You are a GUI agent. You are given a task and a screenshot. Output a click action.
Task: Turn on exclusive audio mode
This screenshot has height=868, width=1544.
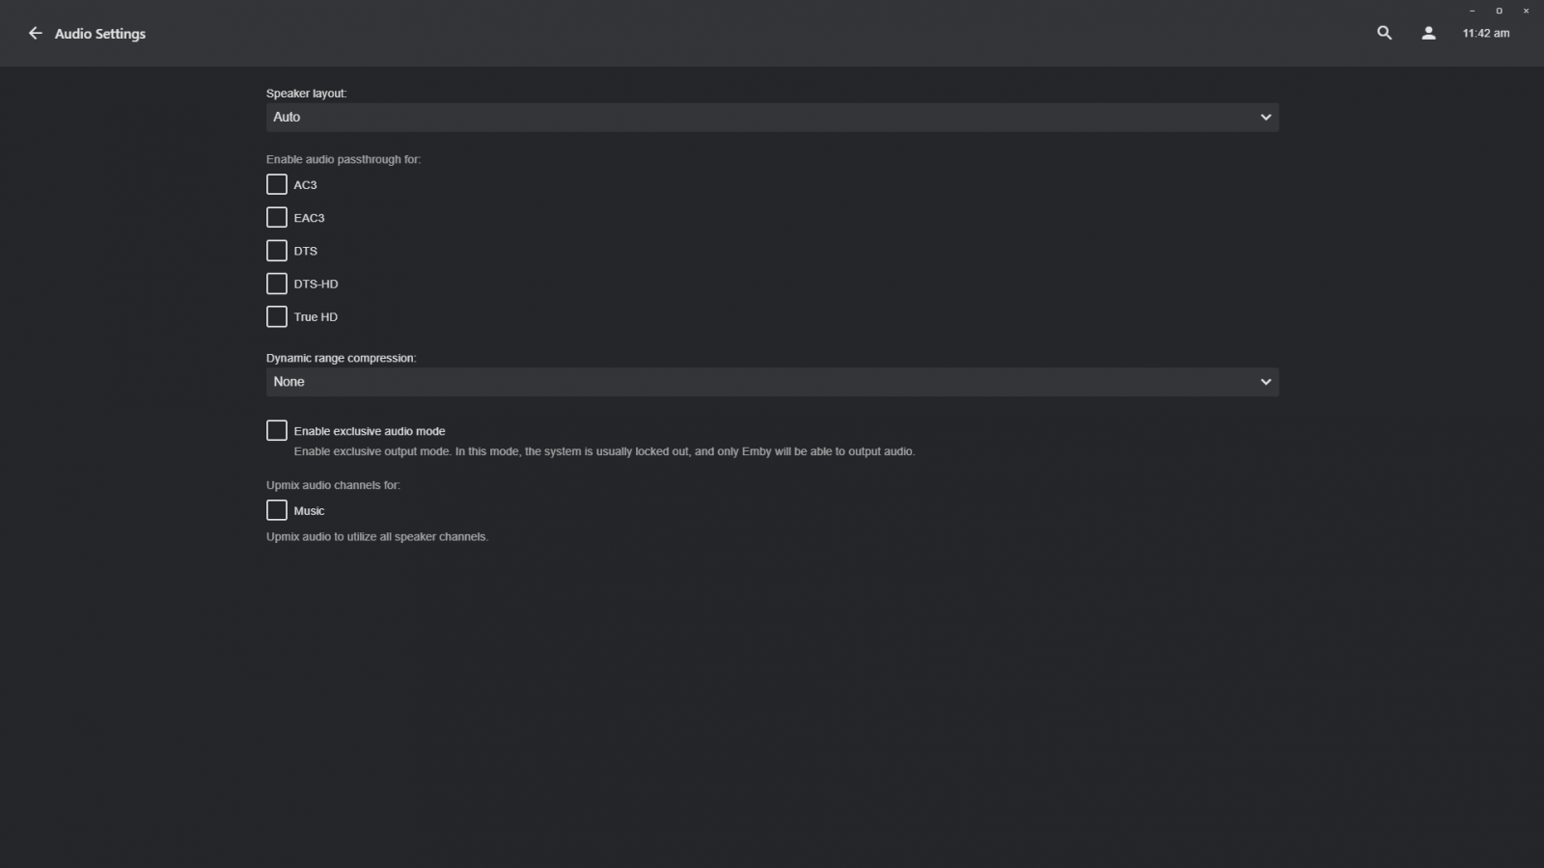tap(277, 430)
